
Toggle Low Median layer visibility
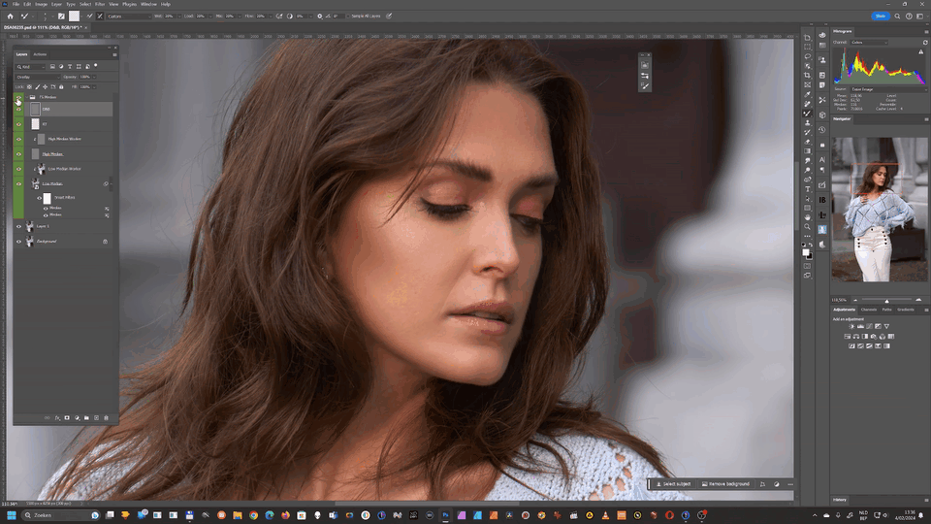point(18,183)
